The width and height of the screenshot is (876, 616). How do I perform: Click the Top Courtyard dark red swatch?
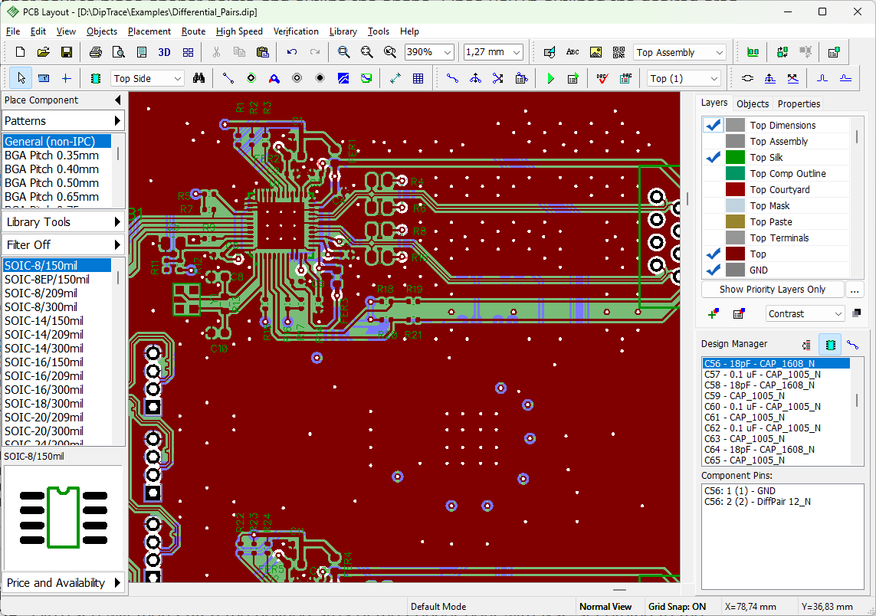735,190
